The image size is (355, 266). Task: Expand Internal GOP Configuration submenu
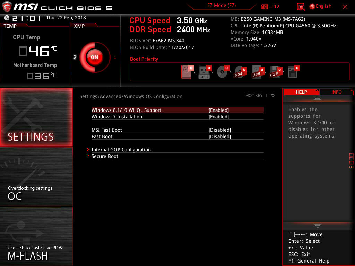point(121,150)
